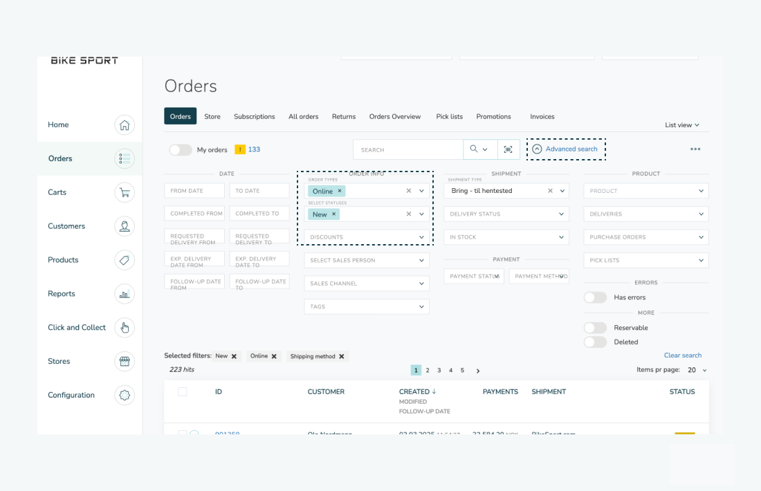761x491 pixels.
Task: Expand the Tags dropdown
Action: [x=367, y=306]
